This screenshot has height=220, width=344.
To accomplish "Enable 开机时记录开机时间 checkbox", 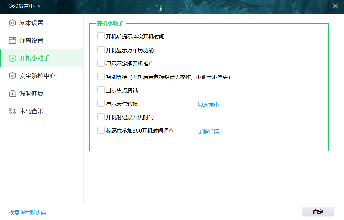I will (x=101, y=117).
